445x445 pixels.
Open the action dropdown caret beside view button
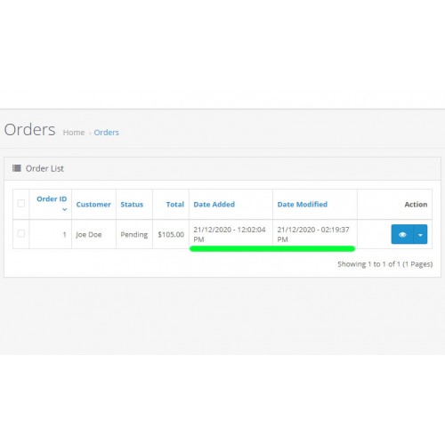coord(420,234)
